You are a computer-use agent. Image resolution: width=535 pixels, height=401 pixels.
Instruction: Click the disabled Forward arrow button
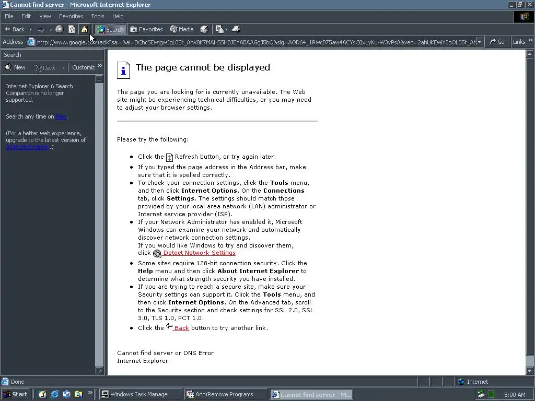41,30
